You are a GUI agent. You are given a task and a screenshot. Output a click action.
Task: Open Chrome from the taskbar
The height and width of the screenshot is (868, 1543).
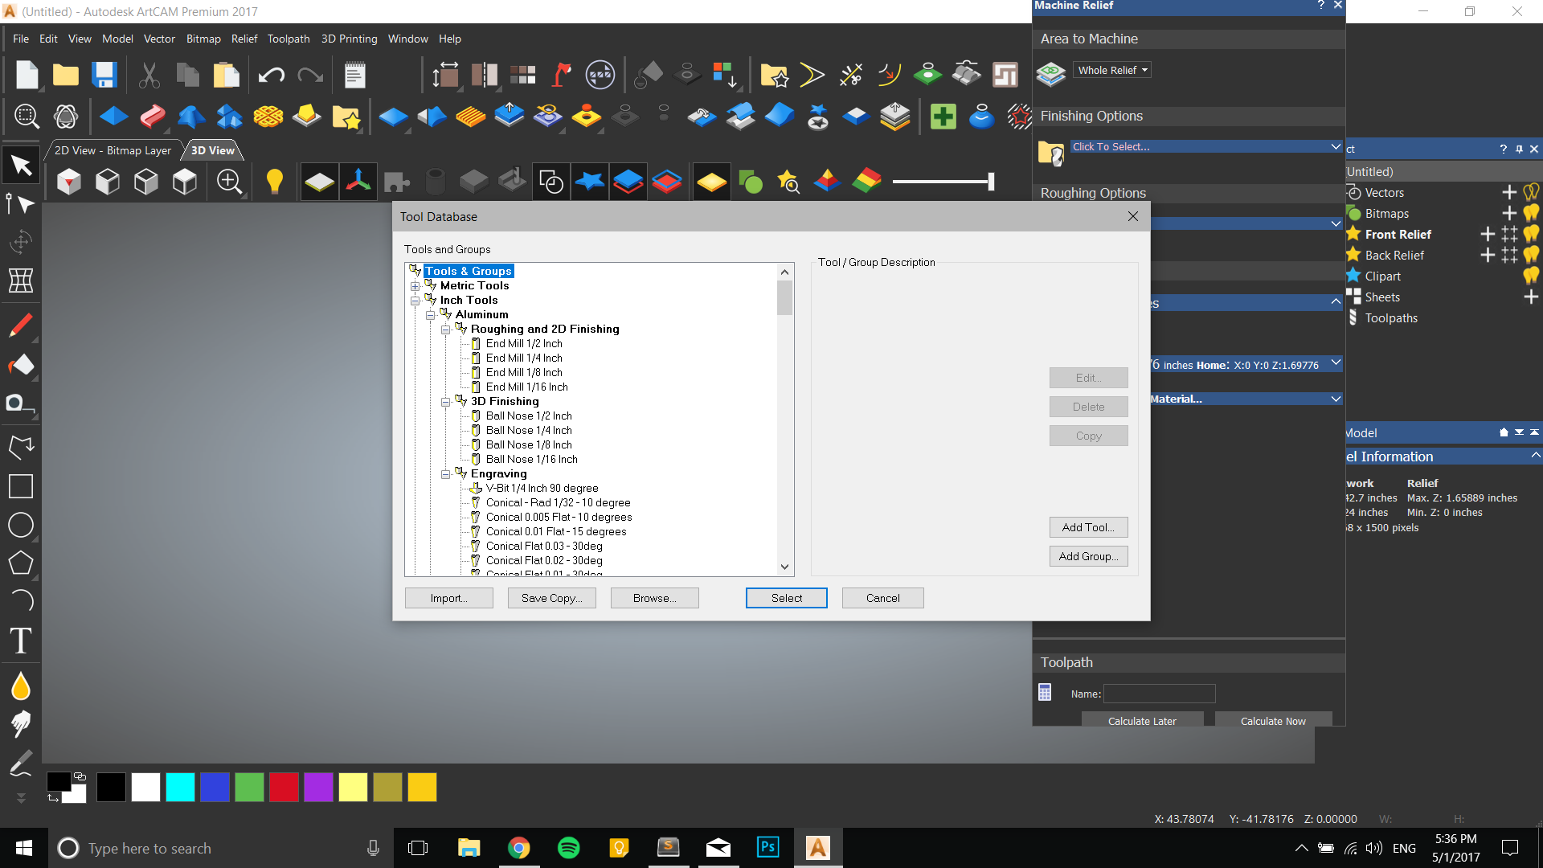[x=519, y=848]
